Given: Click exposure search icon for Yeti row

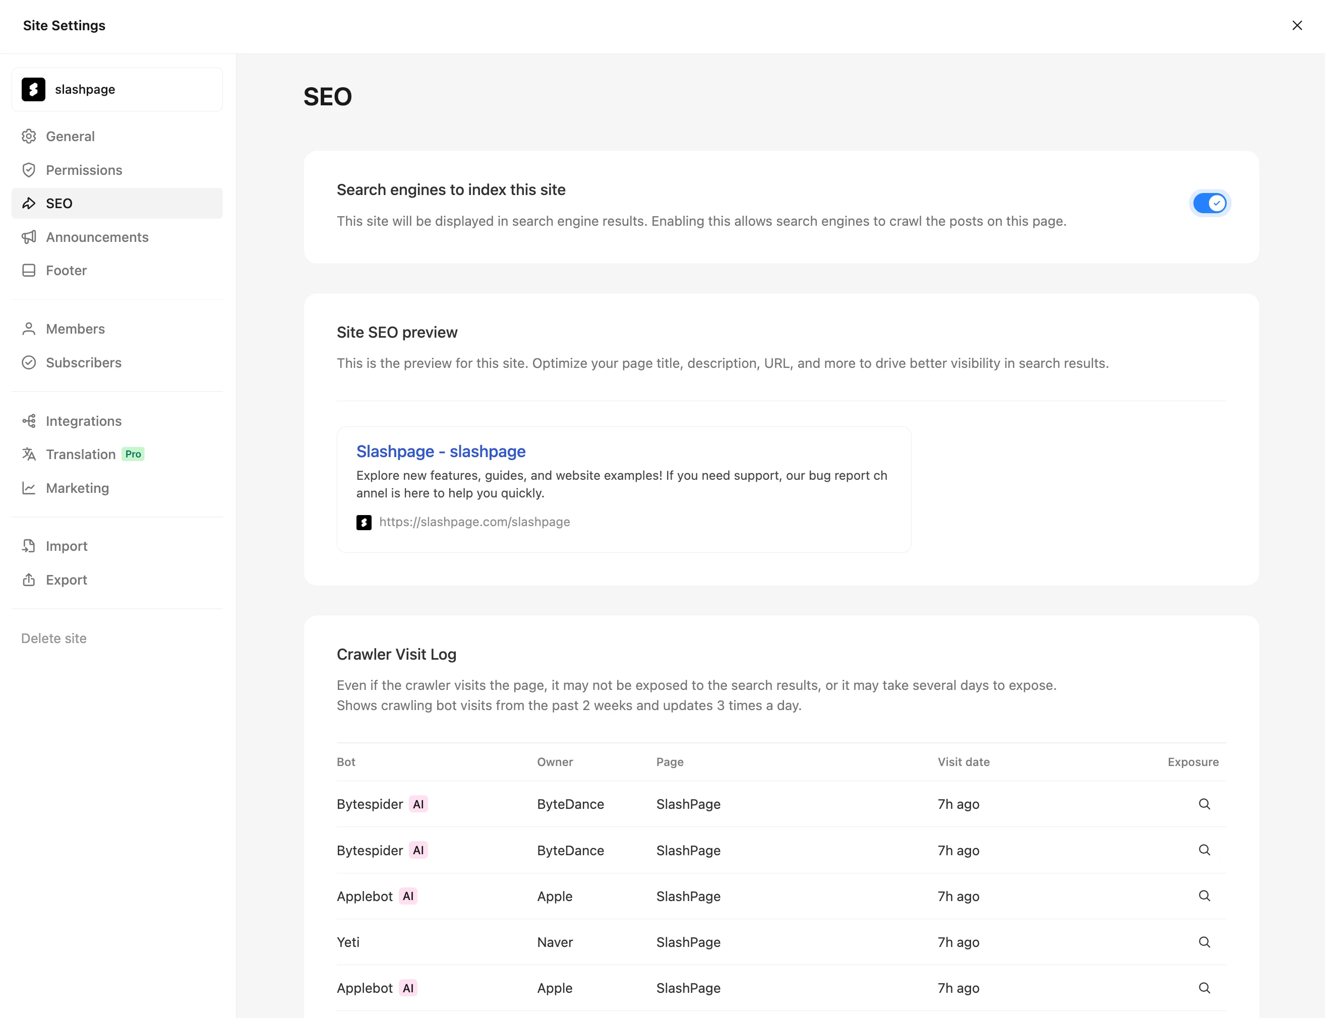Looking at the screenshot, I should (1204, 942).
